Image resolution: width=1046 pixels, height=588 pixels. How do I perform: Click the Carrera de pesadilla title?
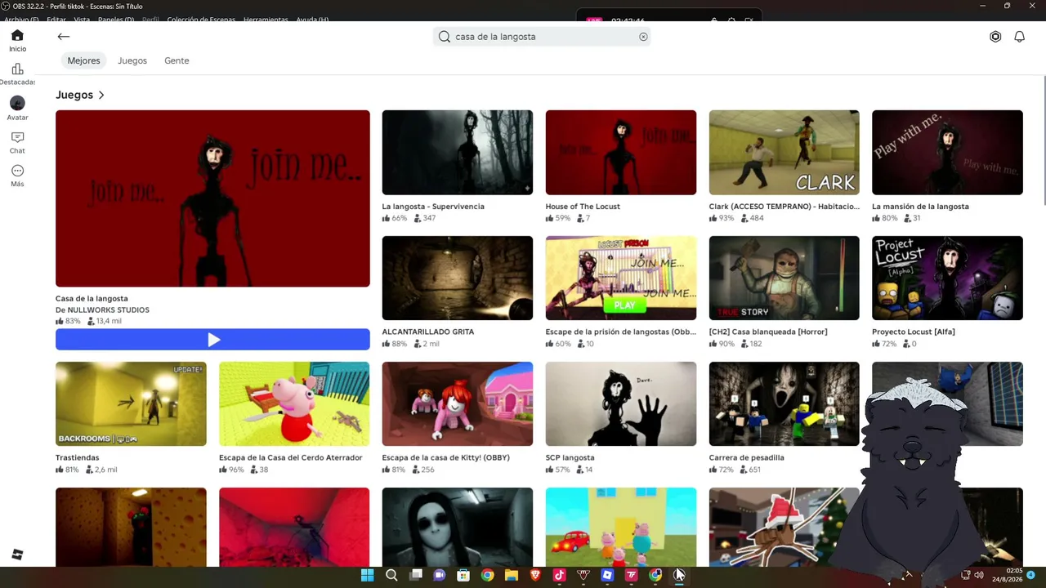(x=746, y=458)
